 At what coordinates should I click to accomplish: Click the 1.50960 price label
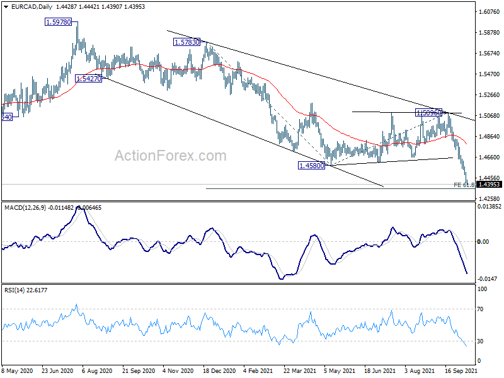[x=429, y=113]
